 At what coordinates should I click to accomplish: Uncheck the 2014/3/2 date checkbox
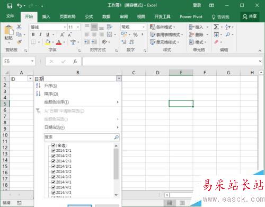(x=53, y=171)
